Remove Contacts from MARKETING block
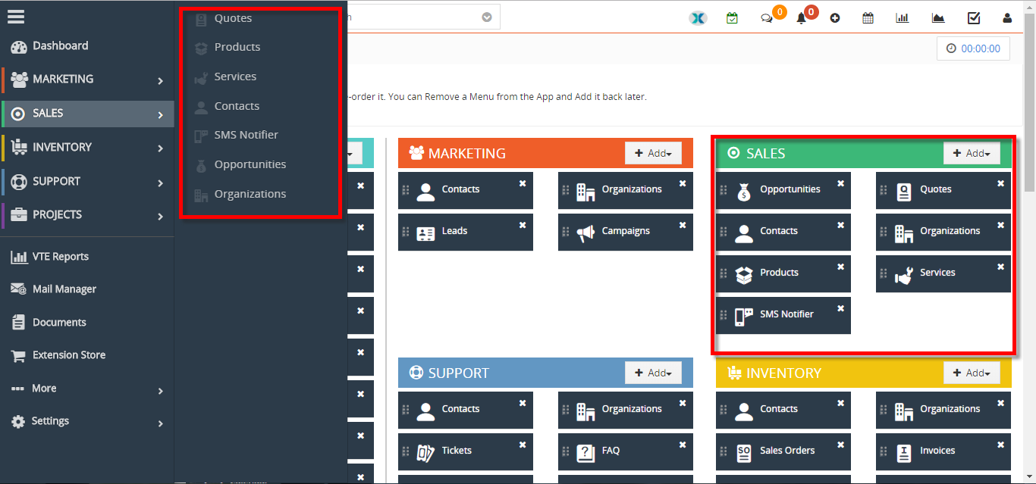The image size is (1036, 484). [523, 183]
